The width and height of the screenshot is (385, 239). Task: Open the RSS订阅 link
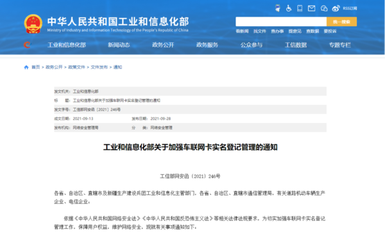350,8
